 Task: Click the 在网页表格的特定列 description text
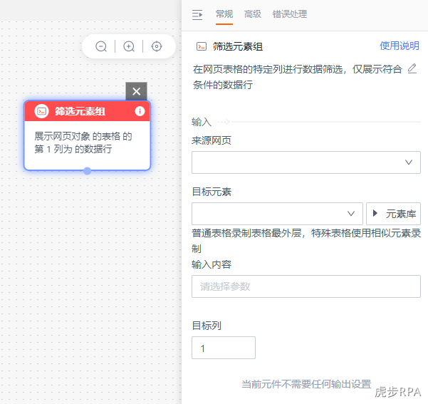[x=298, y=77]
